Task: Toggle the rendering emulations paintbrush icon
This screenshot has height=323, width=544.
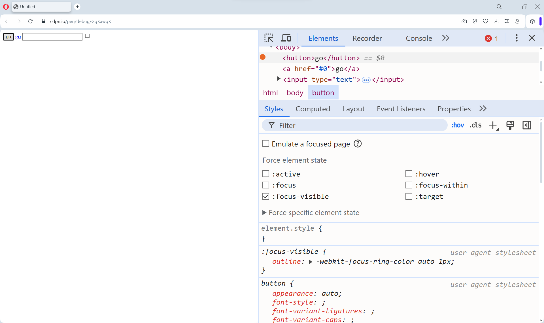Action: pyautogui.click(x=510, y=125)
